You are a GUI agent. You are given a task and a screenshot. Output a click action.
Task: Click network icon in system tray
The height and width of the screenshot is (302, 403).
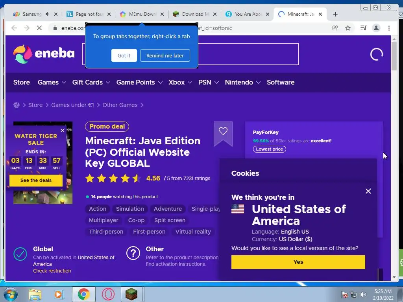point(354,295)
